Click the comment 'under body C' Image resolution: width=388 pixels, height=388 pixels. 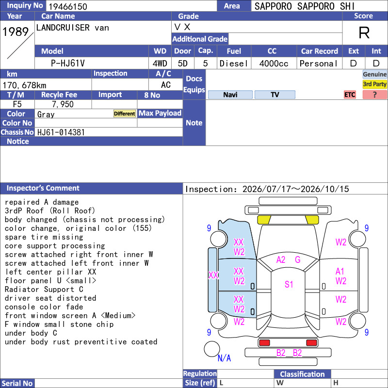point(31,333)
